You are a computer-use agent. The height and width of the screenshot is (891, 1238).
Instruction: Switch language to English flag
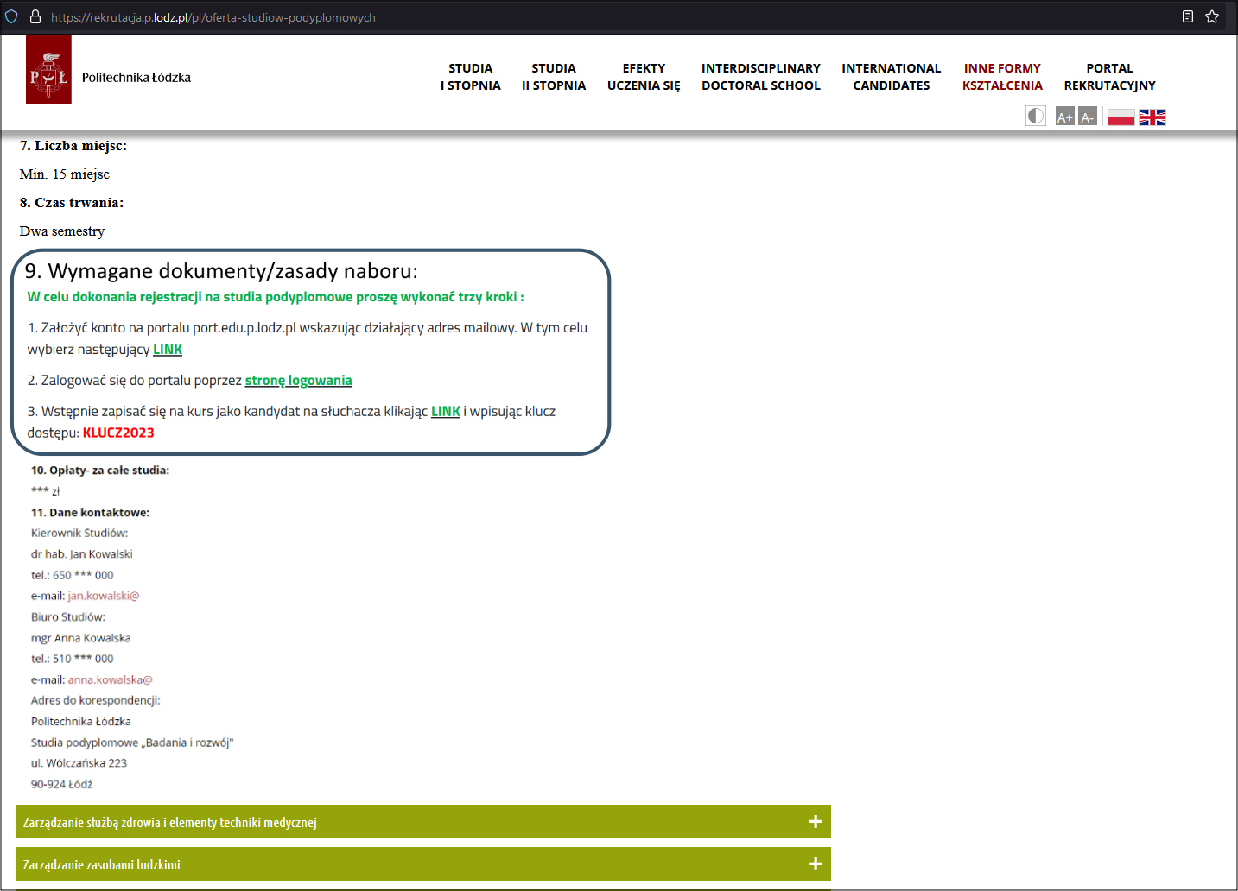pos(1152,117)
